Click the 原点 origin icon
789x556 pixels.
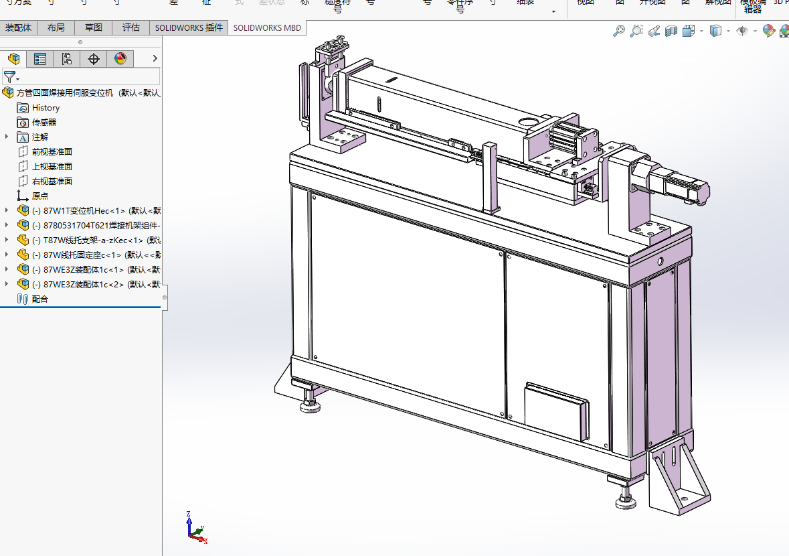(23, 196)
